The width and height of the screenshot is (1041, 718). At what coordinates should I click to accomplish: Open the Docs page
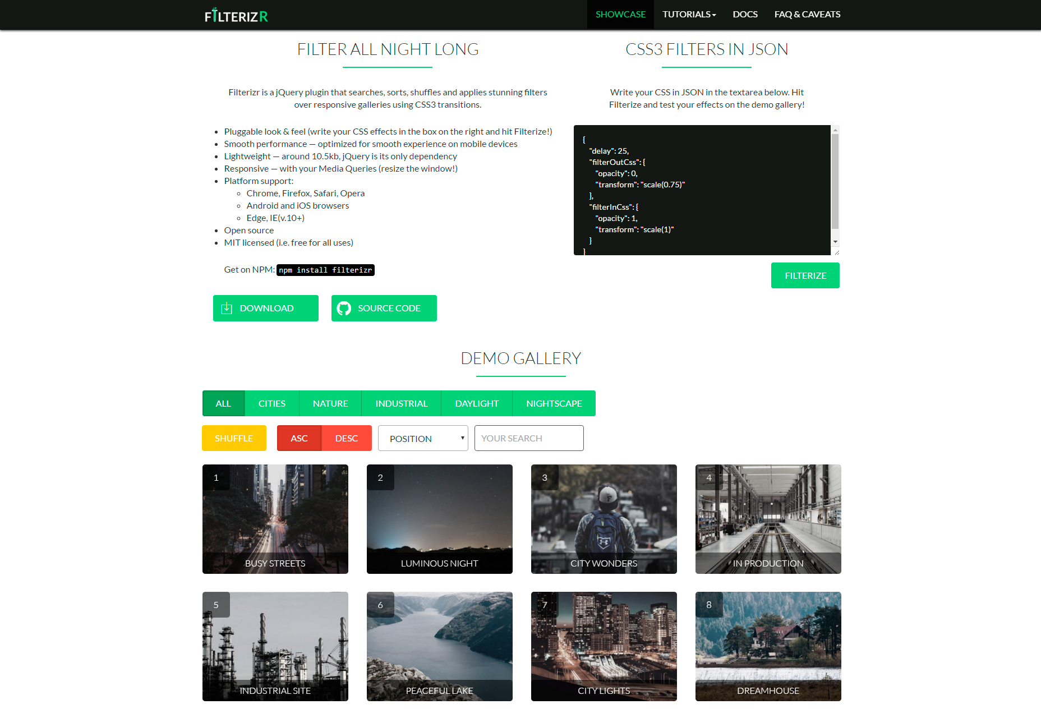[745, 15]
